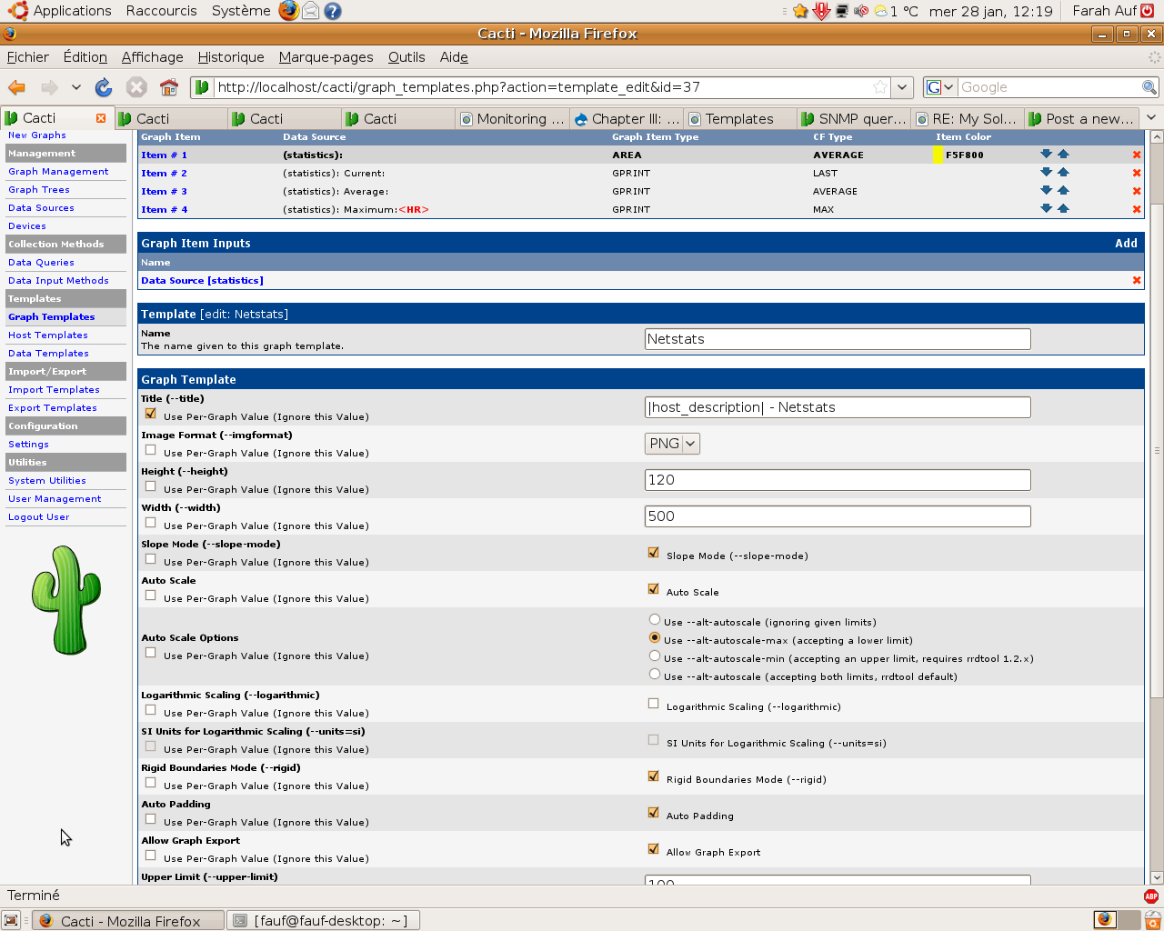The height and width of the screenshot is (931, 1164).
Task: Move Item # 1 down with arrow icon
Action: [1046, 155]
